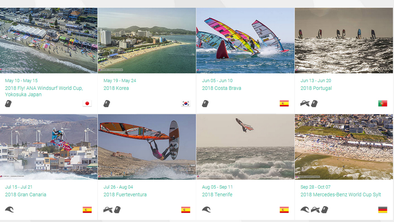Click the slalom icon under Costa Brava

[x=205, y=104]
